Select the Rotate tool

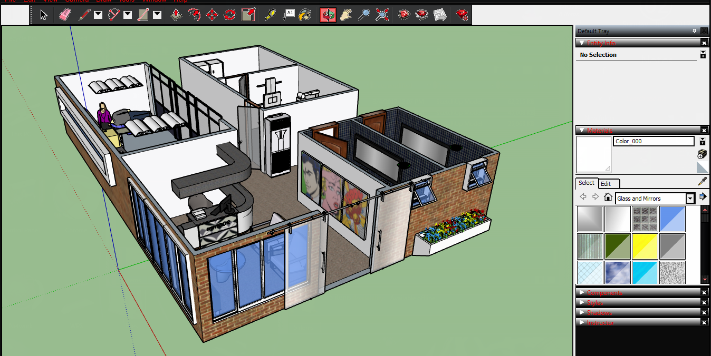pos(230,15)
